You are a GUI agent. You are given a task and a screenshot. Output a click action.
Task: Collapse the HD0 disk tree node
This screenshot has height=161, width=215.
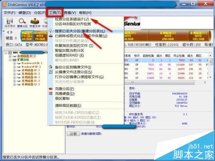[6, 53]
